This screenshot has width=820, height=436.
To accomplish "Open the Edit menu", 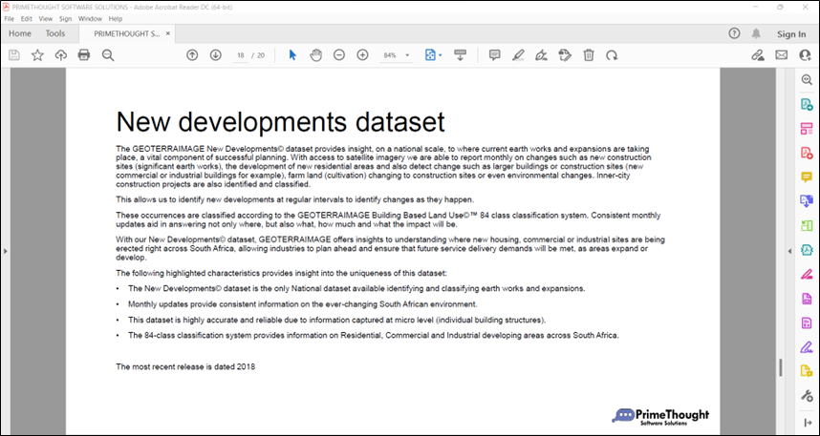I will point(27,19).
